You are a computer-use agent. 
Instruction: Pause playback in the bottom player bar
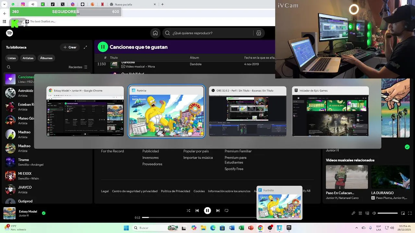pos(207,211)
